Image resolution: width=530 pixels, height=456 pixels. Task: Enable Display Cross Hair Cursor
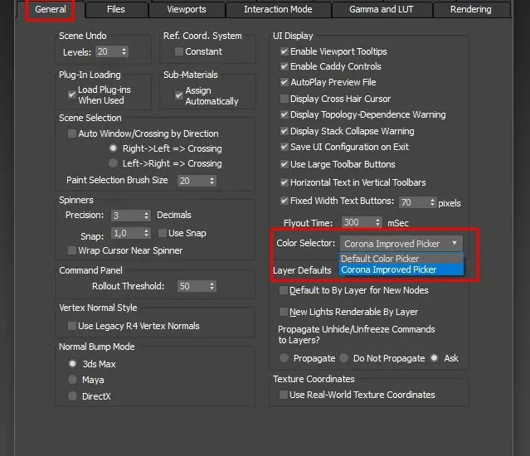tap(284, 99)
